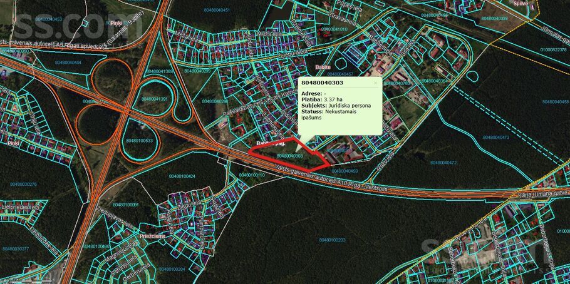Click parcel number 80480100203
The height and width of the screenshot is (284, 570).
click(331, 240)
